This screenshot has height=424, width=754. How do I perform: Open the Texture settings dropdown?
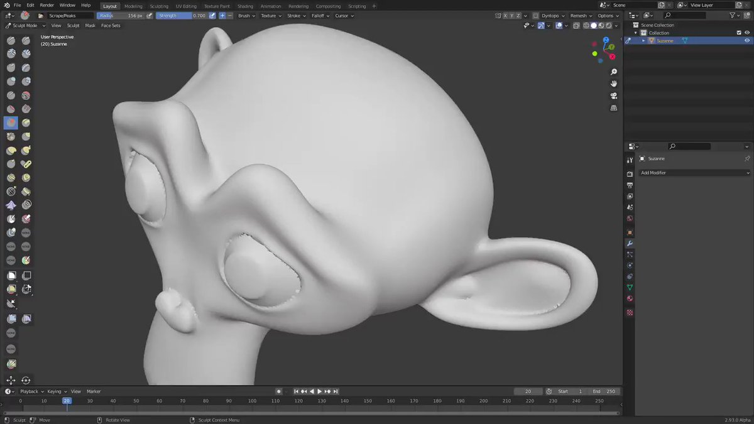(x=271, y=16)
